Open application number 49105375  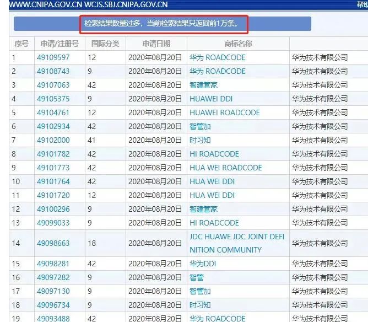tap(53, 99)
